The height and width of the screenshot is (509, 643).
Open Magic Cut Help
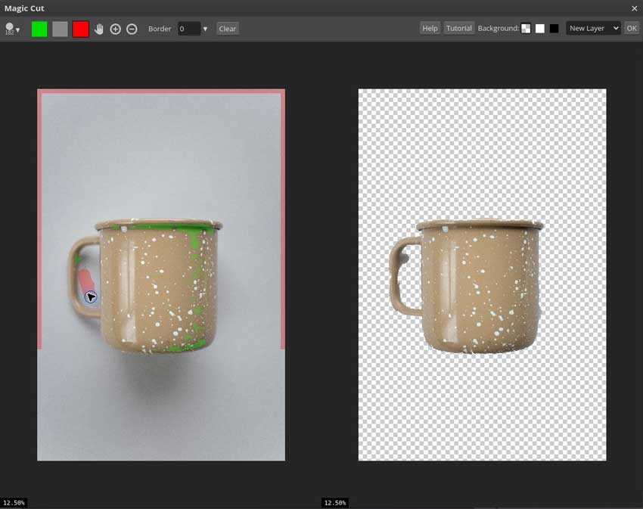(x=430, y=28)
